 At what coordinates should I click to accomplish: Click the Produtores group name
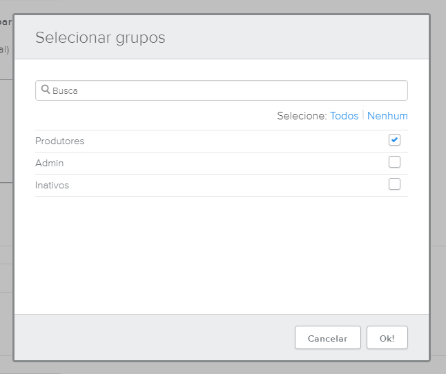(x=59, y=141)
